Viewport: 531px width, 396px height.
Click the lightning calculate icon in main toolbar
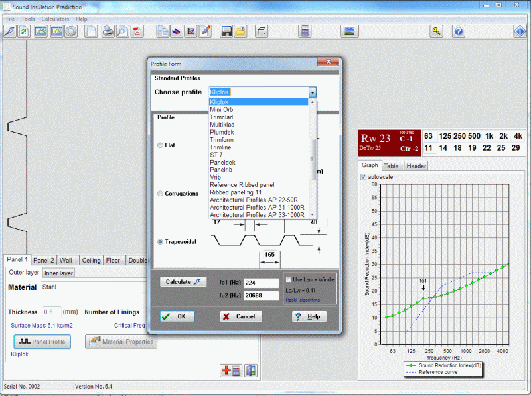coord(9,31)
